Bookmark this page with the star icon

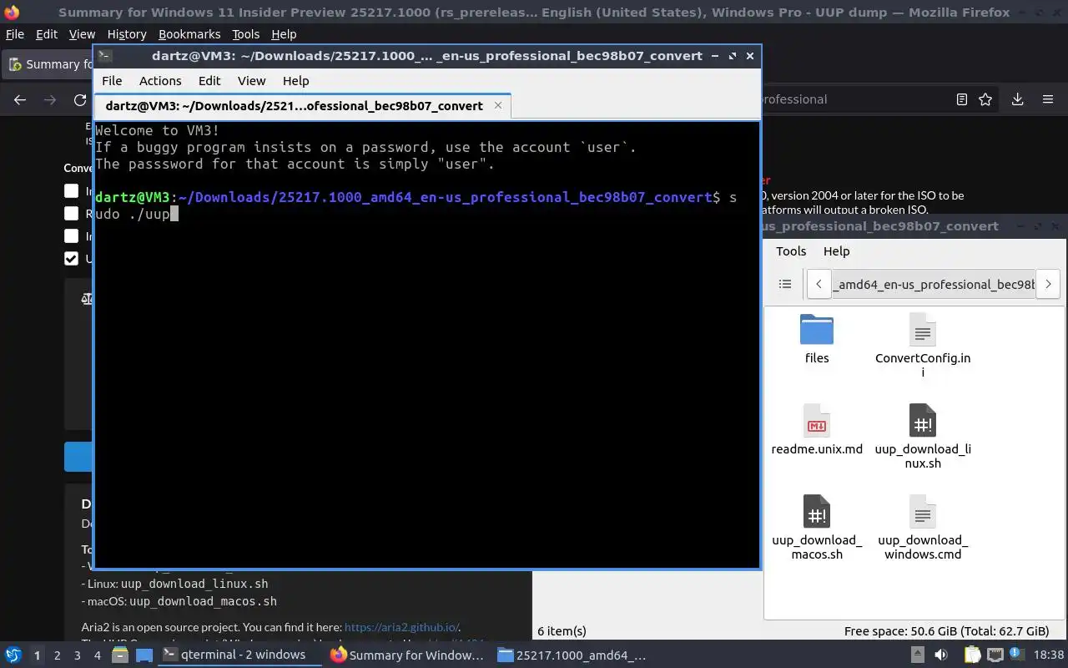point(985,99)
